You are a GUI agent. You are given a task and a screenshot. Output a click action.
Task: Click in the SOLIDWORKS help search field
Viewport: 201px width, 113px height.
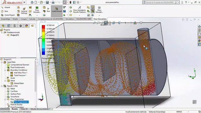point(160,2)
